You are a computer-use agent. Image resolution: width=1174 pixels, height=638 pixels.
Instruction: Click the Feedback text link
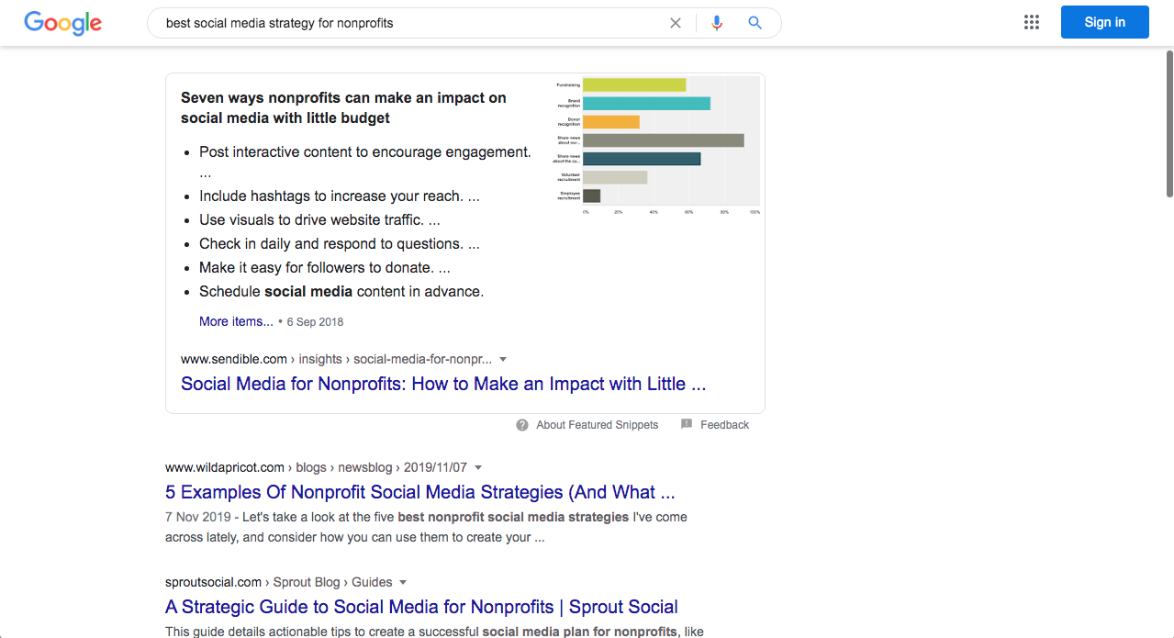tap(724, 425)
